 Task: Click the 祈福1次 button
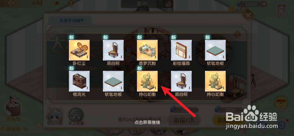click(184, 120)
